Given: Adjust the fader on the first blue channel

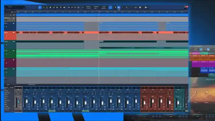Looking at the screenshot, I should [x=27, y=101].
